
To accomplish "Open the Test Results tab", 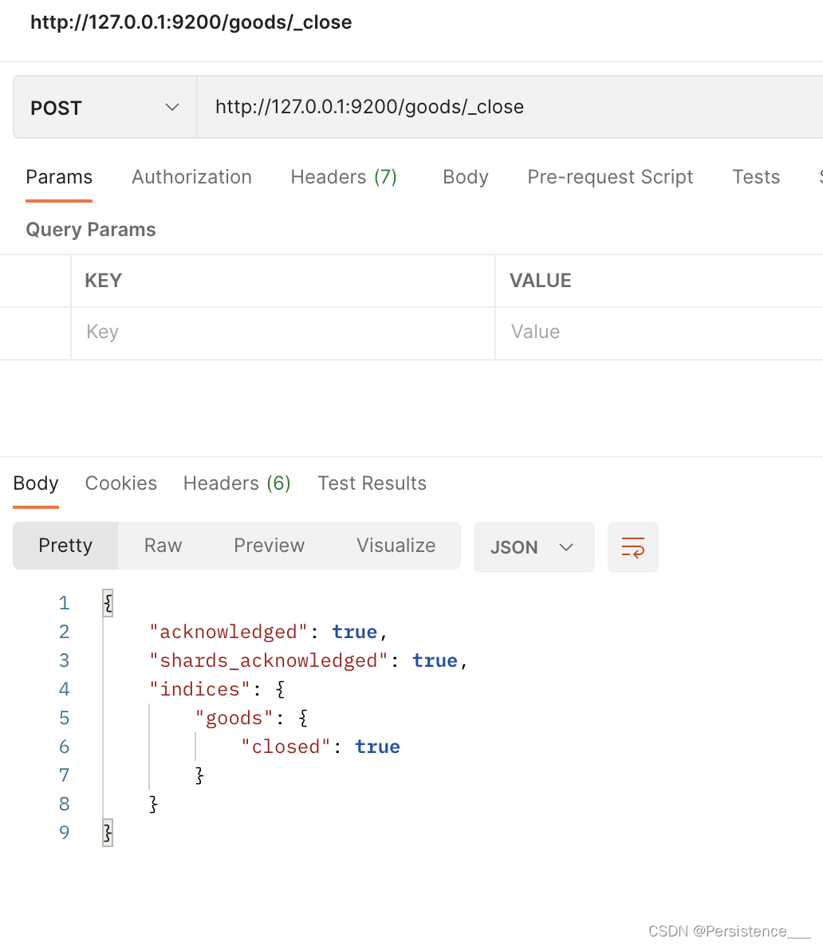I will click(x=372, y=483).
